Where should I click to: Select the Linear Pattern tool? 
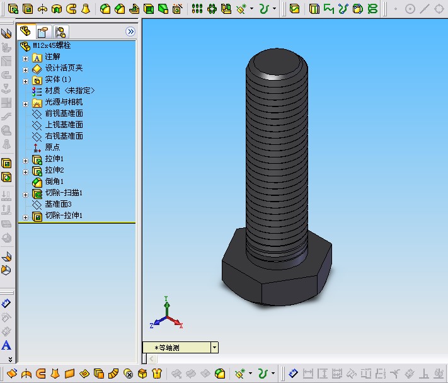point(197,9)
